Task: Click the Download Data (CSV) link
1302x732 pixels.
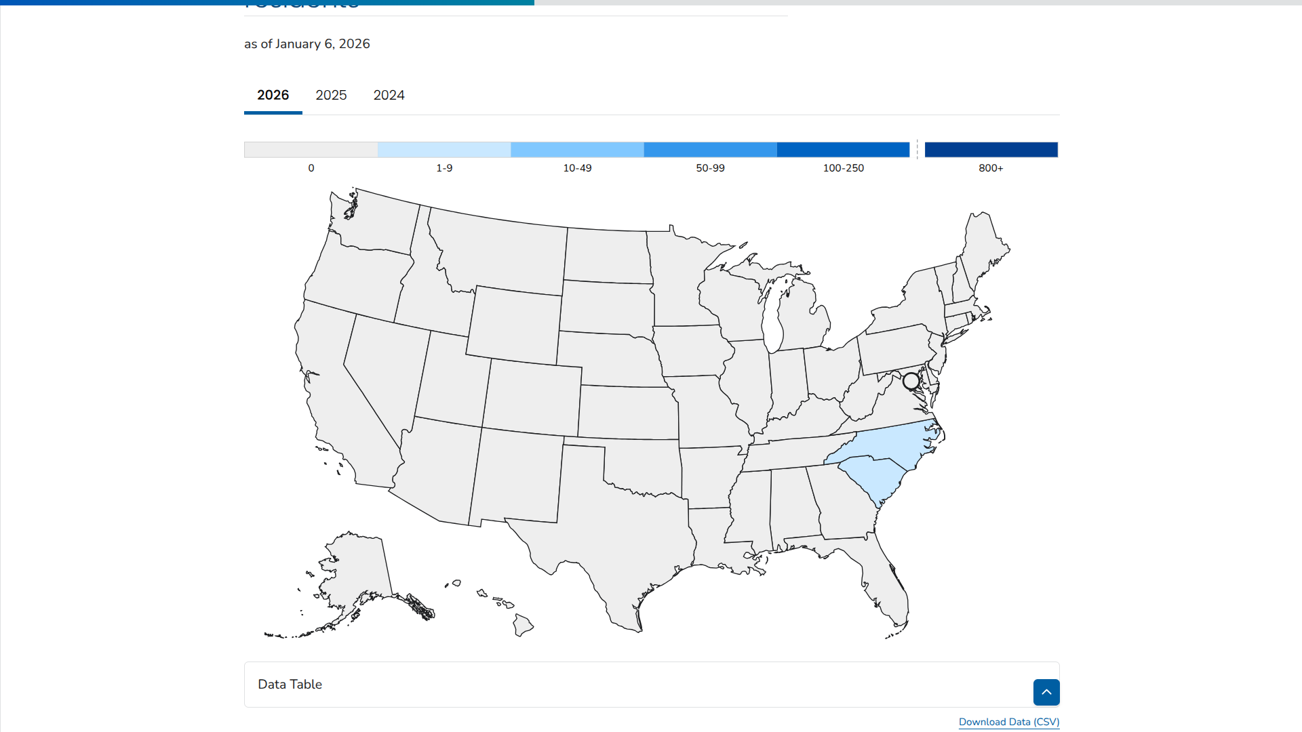Action: [1008, 722]
